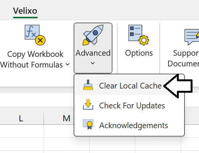Click the Copy Workbook Without Formulas fx icon
The width and height of the screenshot is (199, 153).
35,35
